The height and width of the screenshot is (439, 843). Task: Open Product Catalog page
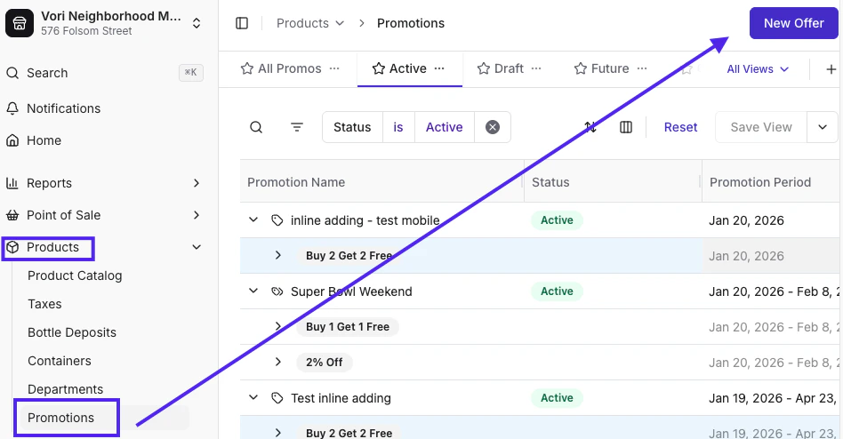pyautogui.click(x=75, y=275)
